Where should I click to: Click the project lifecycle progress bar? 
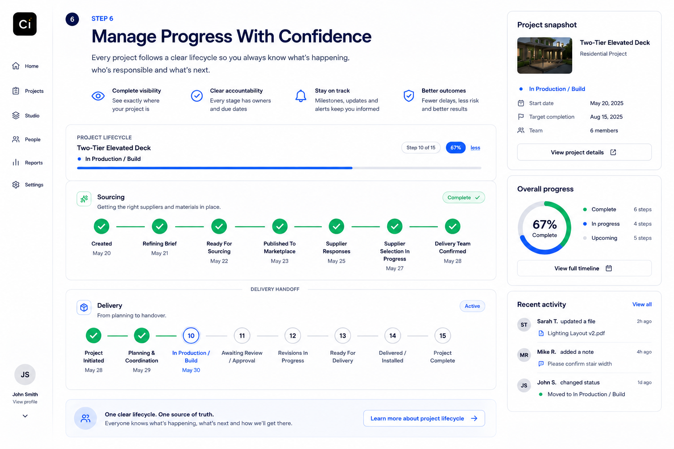[x=279, y=168]
